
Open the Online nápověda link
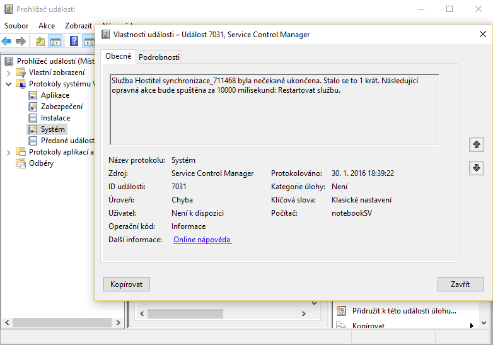(202, 240)
